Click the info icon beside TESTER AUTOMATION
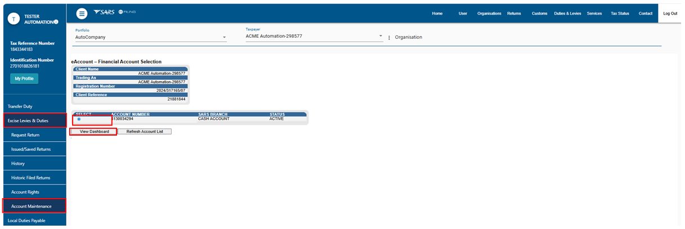 [56, 22]
